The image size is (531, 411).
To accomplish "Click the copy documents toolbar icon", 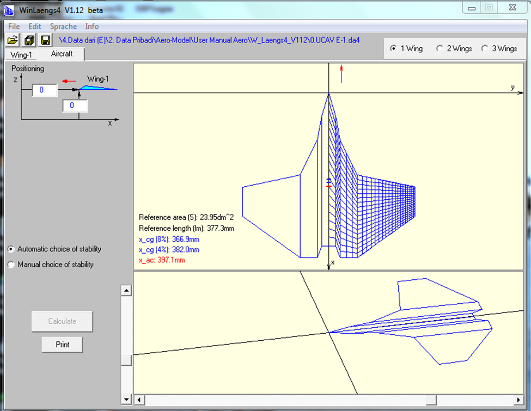I will [29, 40].
